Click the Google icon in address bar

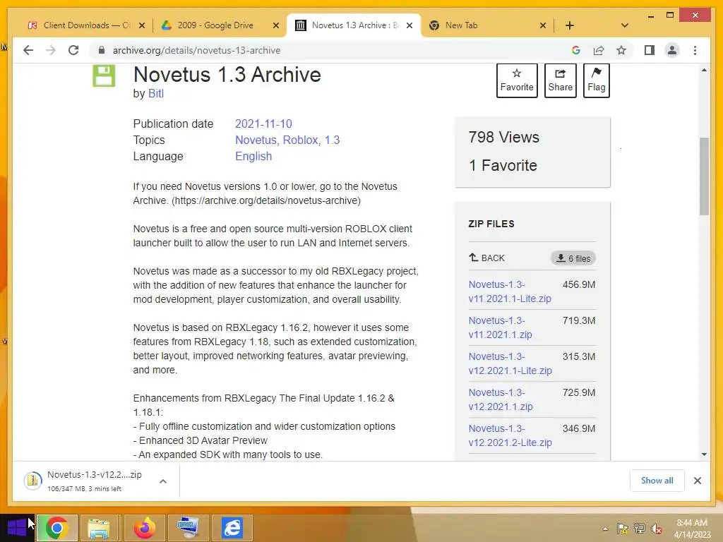tap(575, 50)
